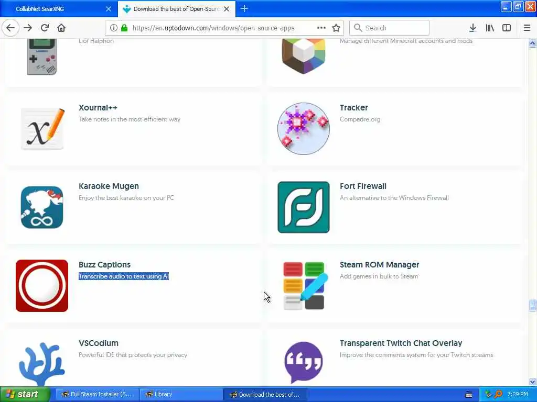The height and width of the screenshot is (402, 537).
Task: Click the green secure padlock icon
Action: (x=124, y=28)
